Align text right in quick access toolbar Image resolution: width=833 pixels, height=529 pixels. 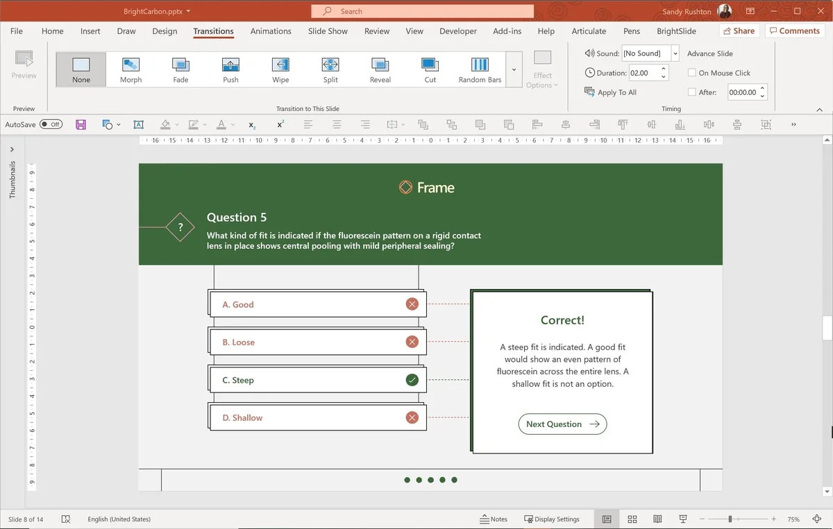click(x=365, y=124)
